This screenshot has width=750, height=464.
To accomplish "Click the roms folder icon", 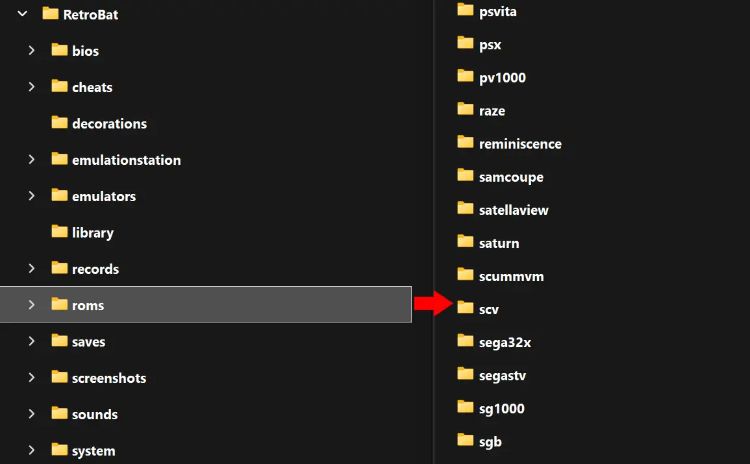I will click(x=59, y=304).
